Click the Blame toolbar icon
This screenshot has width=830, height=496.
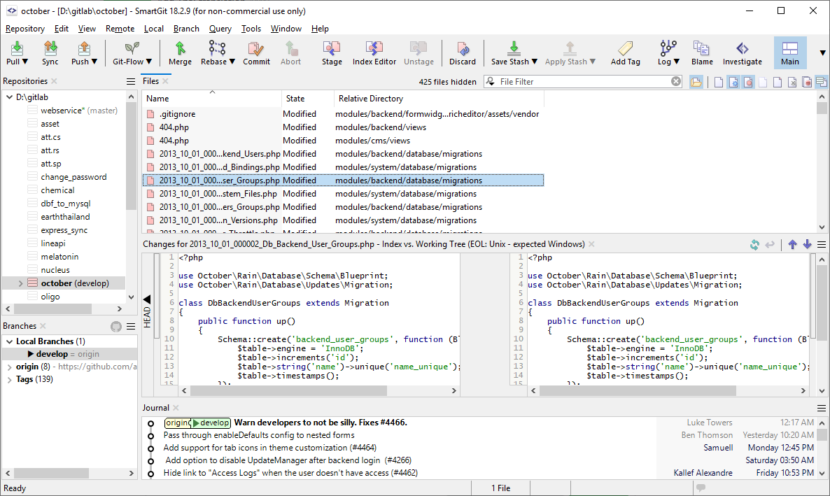pyautogui.click(x=702, y=48)
